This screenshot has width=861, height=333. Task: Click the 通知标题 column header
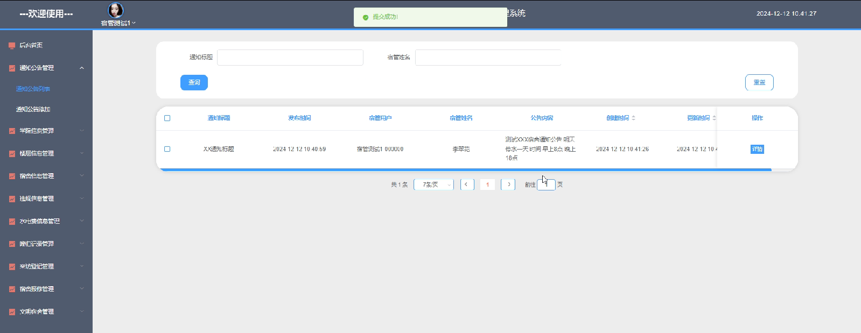219,118
